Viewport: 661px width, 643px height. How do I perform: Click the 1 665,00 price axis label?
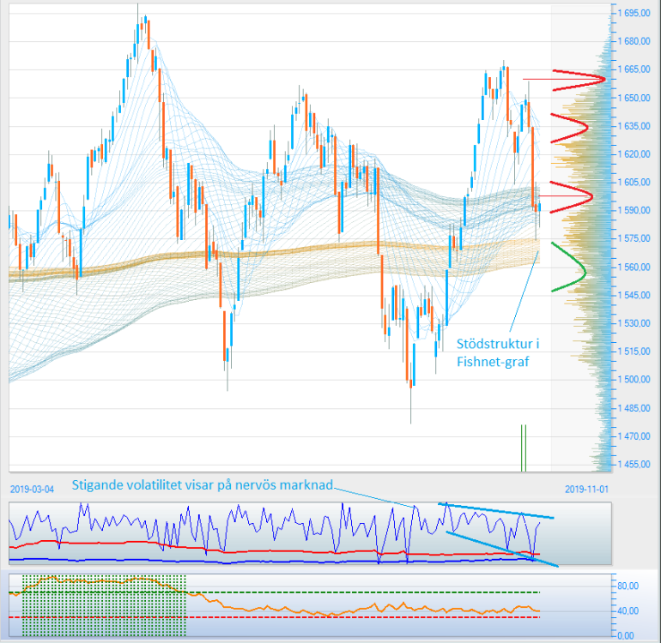634,69
